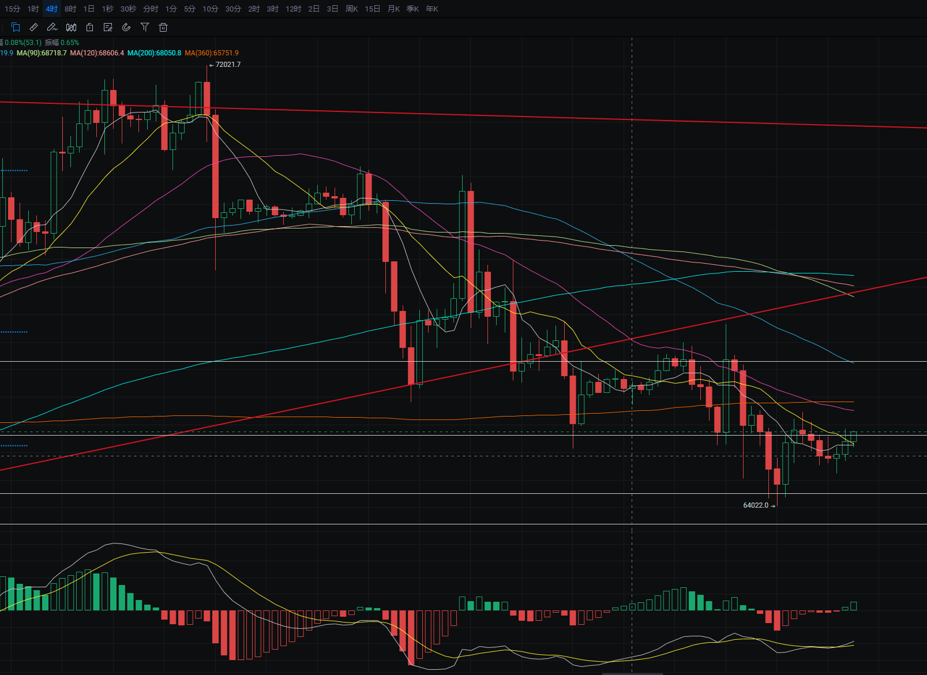Switch to the 5分 timeframe
The width and height of the screenshot is (927, 675).
[190, 9]
